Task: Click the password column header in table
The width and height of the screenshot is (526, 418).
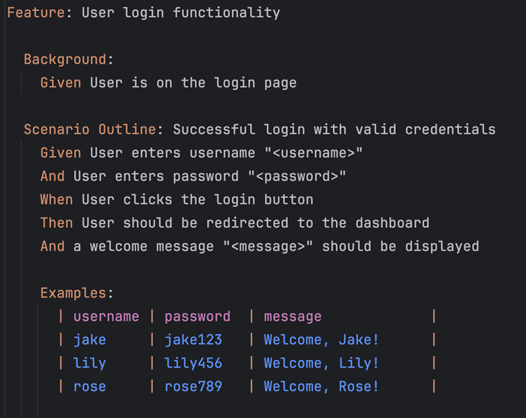Action: (x=197, y=317)
